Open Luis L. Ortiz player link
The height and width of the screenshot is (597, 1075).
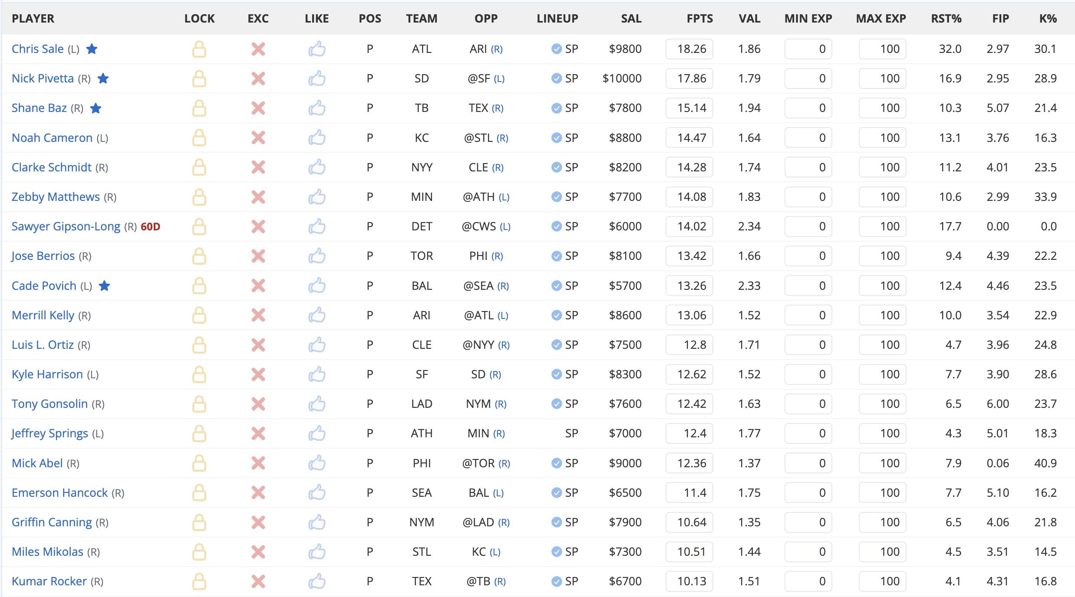[43, 345]
